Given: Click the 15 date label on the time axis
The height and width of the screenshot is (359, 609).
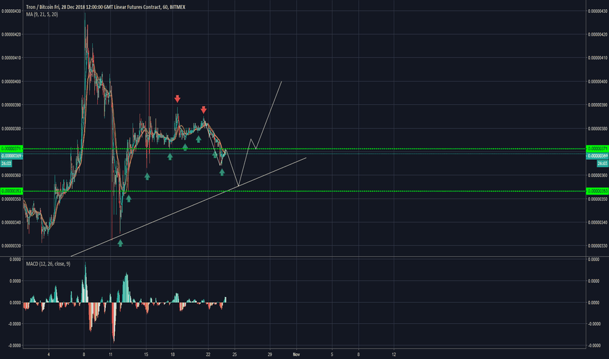Looking at the screenshot, I should point(146,354).
